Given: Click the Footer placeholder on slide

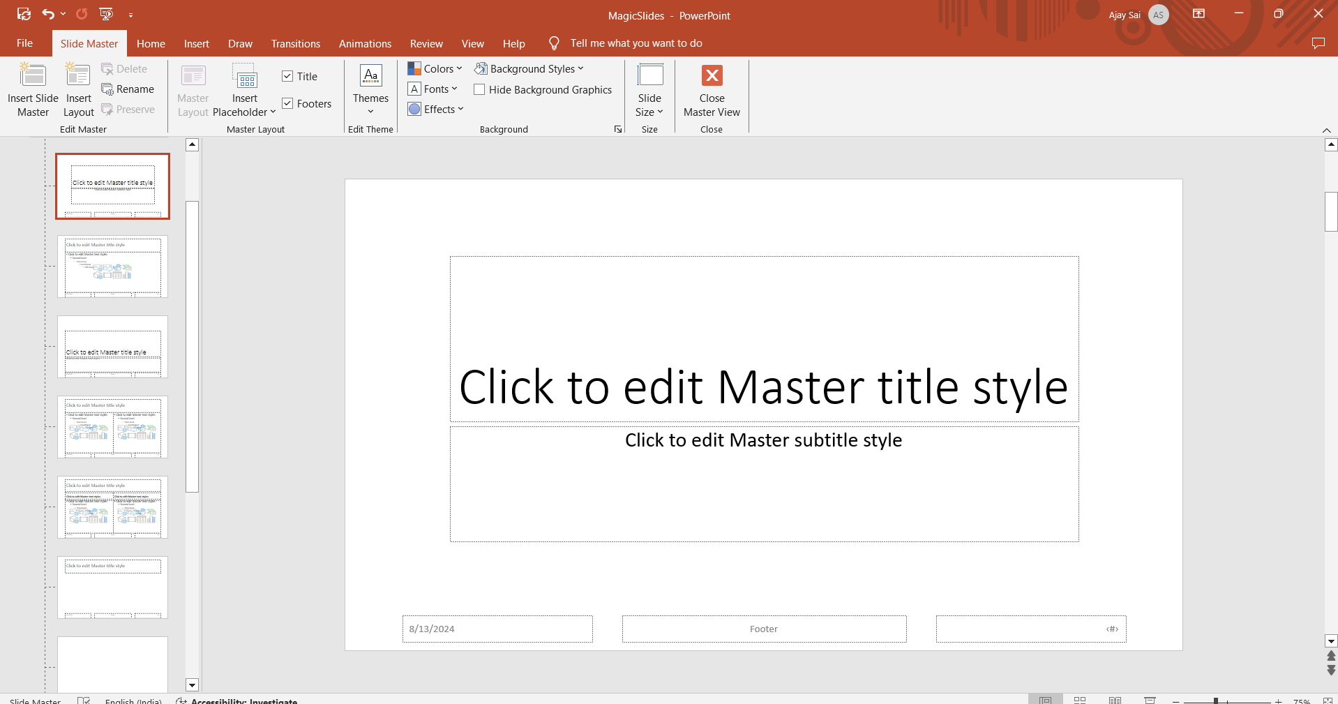Looking at the screenshot, I should [764, 629].
